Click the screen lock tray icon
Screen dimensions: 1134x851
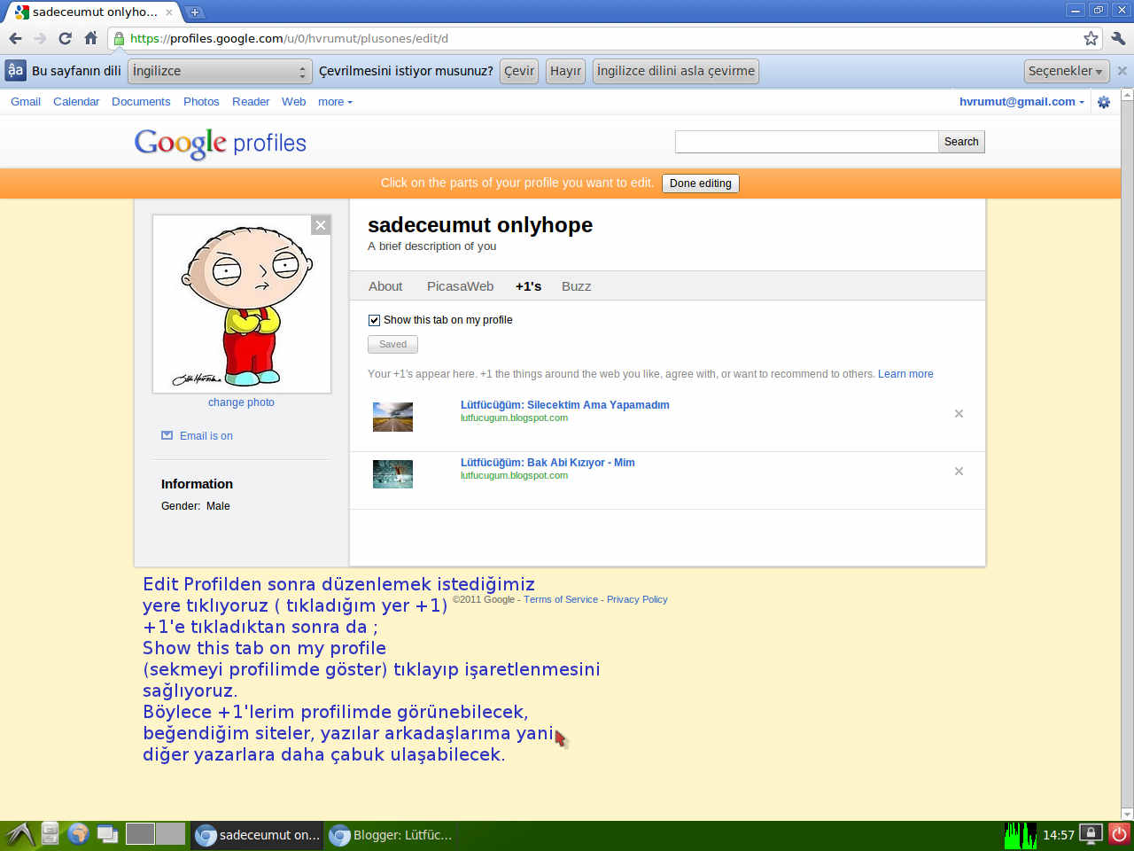click(1091, 834)
